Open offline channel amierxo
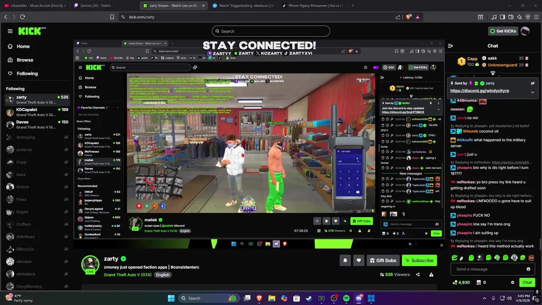Screen dimensions: 542x305 (37, 150)
